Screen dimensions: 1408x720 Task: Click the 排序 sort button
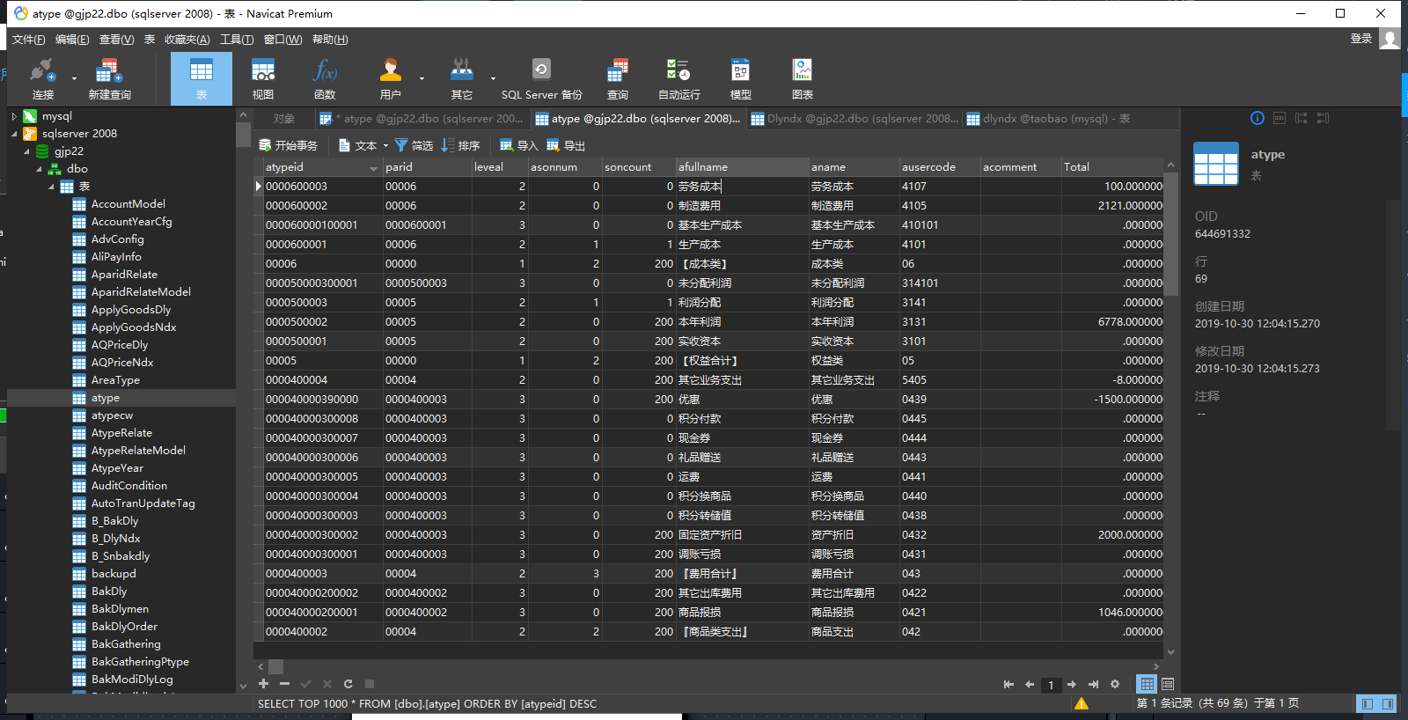(x=460, y=145)
